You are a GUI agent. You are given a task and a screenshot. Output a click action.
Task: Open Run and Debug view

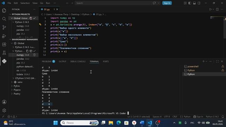[4, 36]
